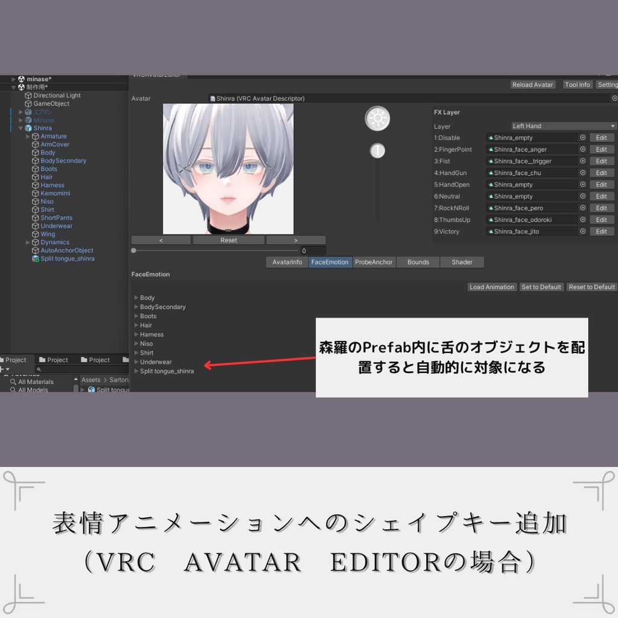This screenshot has height=618, width=618.
Task: Click the Directional Light object icon
Action: [28, 95]
